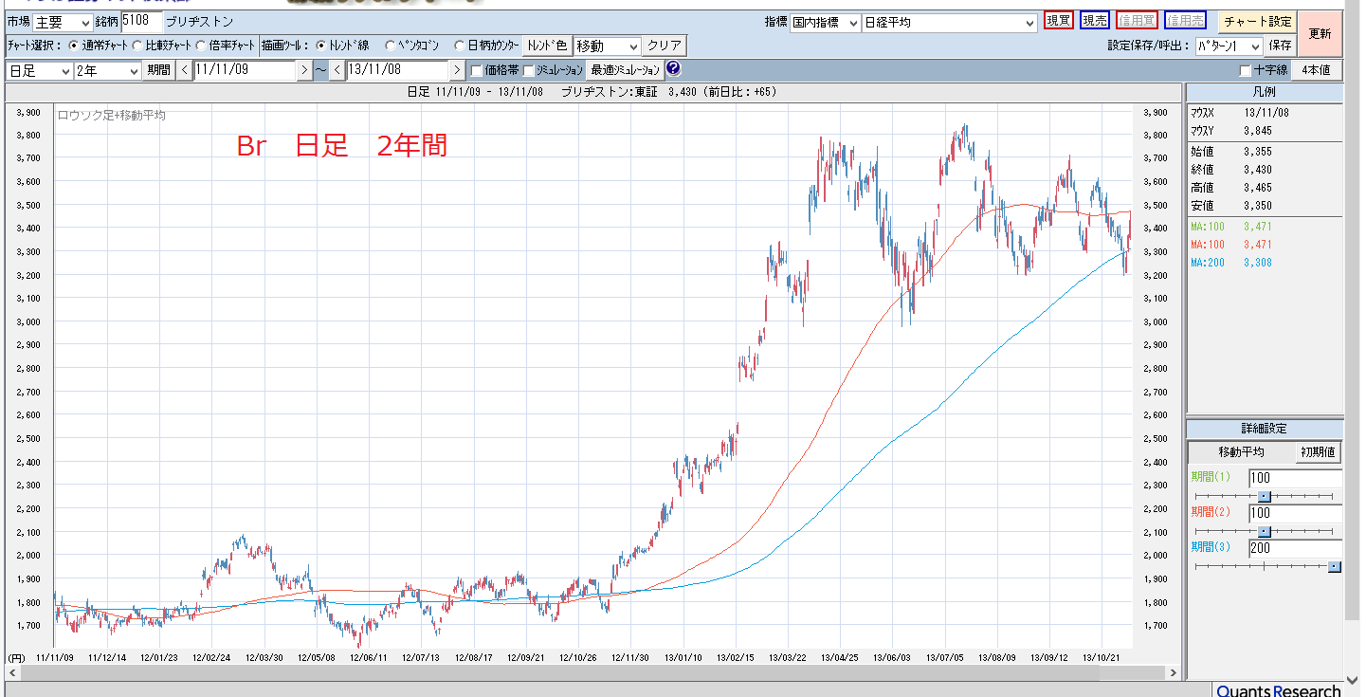Click 期間(1) slider thumb
Image resolution: width=1366 pixels, height=697 pixels.
pyautogui.click(x=1264, y=496)
